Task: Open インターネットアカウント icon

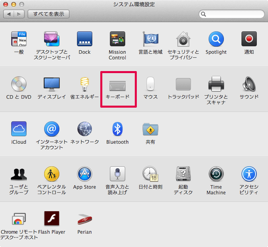Action: (x=52, y=129)
